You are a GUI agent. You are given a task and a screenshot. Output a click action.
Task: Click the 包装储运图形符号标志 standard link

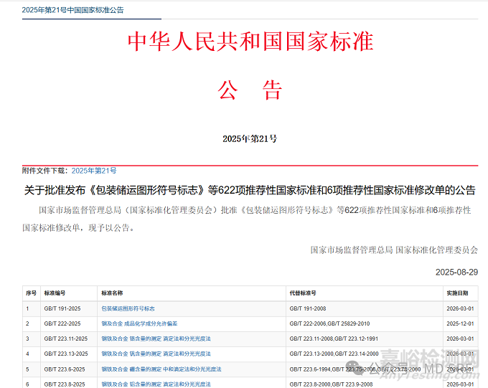pos(128,308)
